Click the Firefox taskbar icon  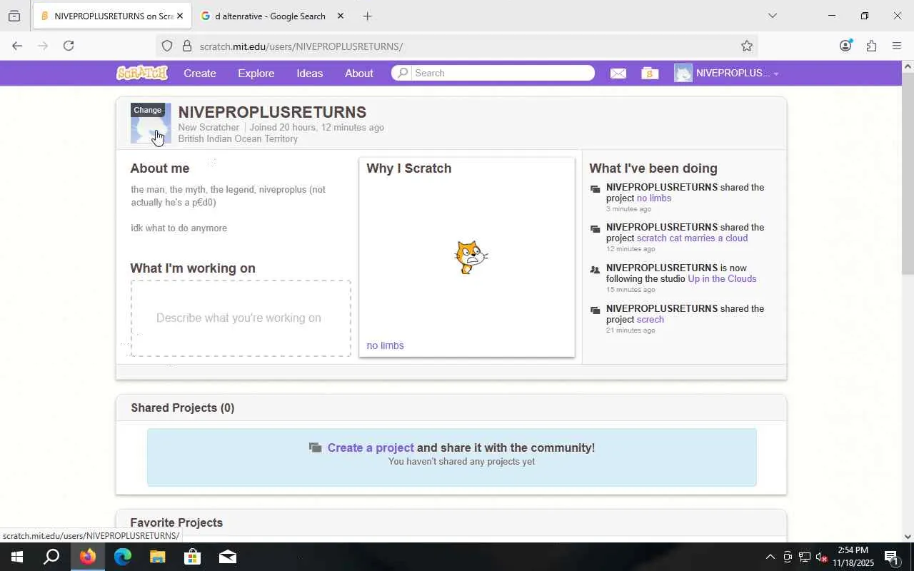[88, 557]
